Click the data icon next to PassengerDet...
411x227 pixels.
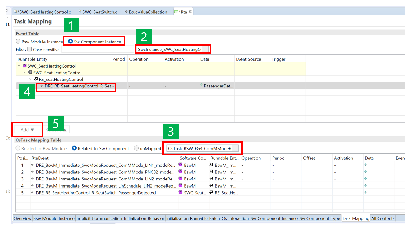click(x=202, y=85)
